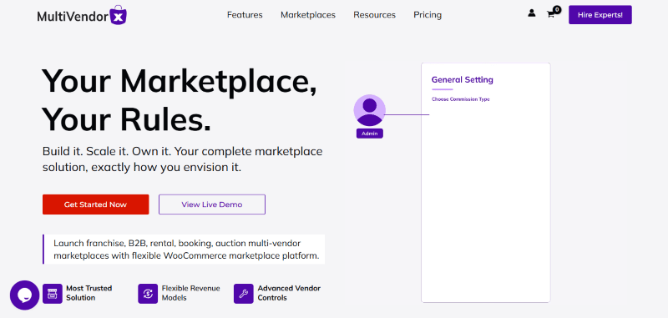Click the Launch franchise, B2B description text
This screenshot has width=668, height=318.
(x=186, y=250)
